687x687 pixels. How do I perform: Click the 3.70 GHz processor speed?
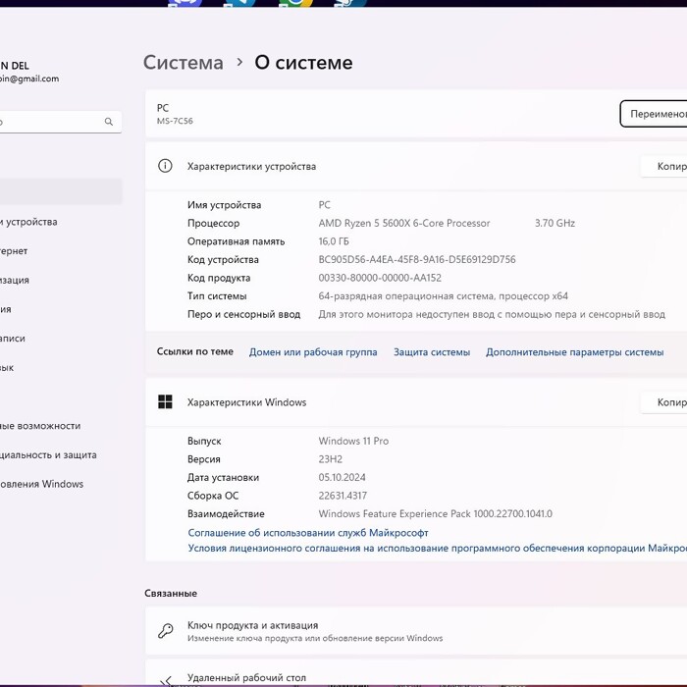555,223
